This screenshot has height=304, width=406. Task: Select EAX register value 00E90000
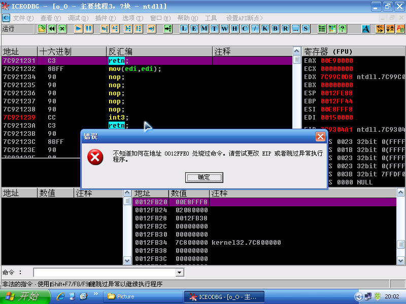336,61
